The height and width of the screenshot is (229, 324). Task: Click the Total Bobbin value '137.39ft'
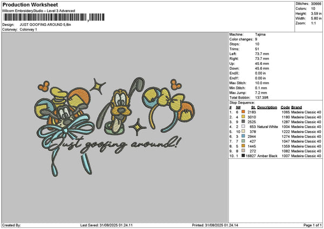pyautogui.click(x=261, y=98)
